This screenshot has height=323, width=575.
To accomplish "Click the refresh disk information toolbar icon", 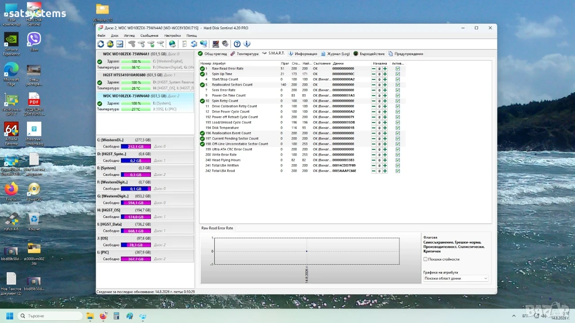I will click(x=101, y=44).
